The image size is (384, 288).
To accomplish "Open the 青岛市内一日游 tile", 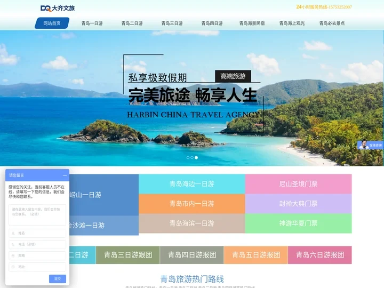I will [x=192, y=204].
